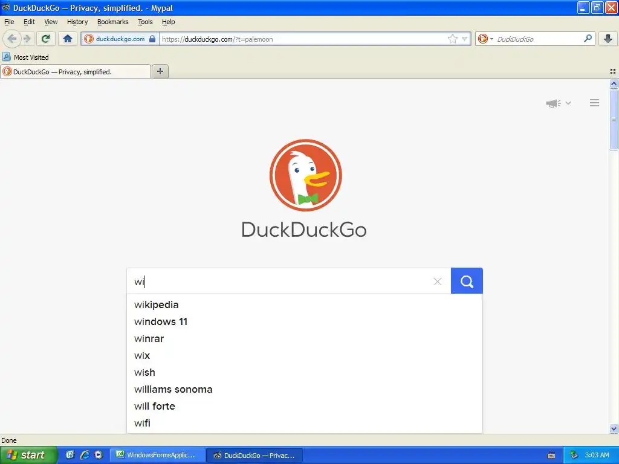The height and width of the screenshot is (464, 619).
Task: Clear the search box with X
Action: click(x=438, y=282)
